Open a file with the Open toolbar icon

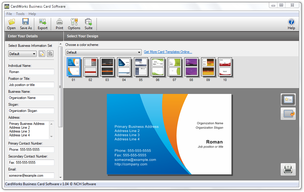(x=11, y=24)
